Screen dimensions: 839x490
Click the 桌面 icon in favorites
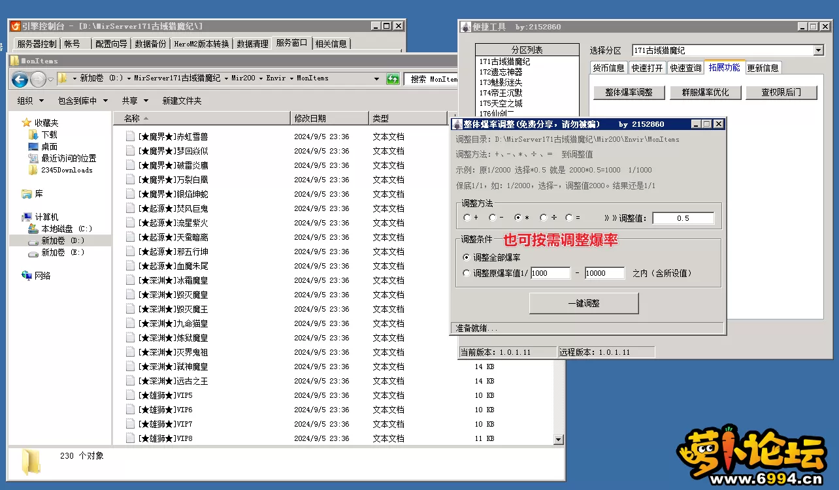pos(33,146)
